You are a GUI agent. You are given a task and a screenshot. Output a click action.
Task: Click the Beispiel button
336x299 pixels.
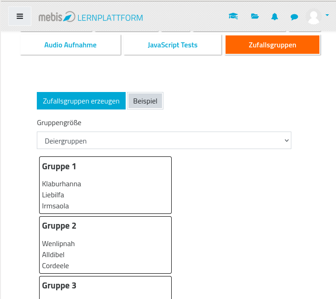point(145,101)
